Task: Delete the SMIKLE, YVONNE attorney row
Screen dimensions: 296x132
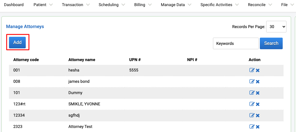Action: click(x=258, y=104)
